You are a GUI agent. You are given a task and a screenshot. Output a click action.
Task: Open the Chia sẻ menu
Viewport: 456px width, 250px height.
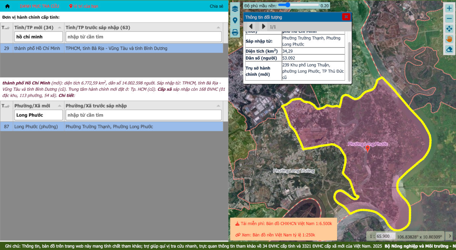pos(216,6)
